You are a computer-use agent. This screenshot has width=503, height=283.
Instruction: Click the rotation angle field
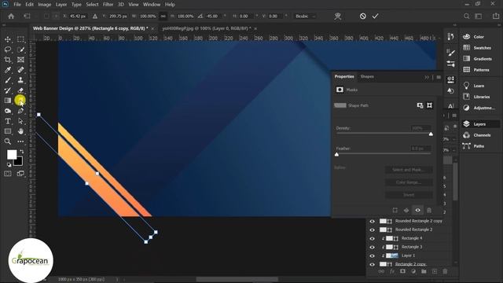213,16
